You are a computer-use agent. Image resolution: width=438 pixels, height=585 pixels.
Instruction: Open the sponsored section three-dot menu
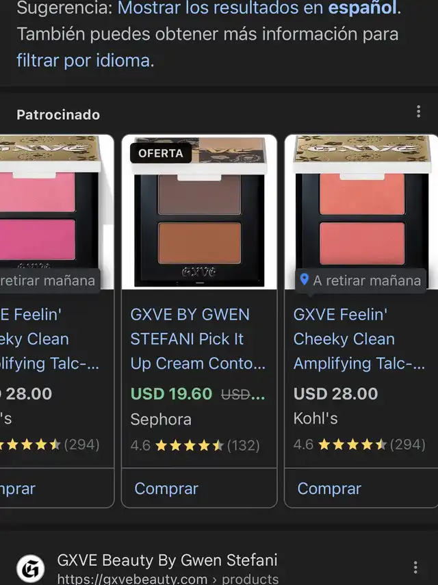(418, 111)
